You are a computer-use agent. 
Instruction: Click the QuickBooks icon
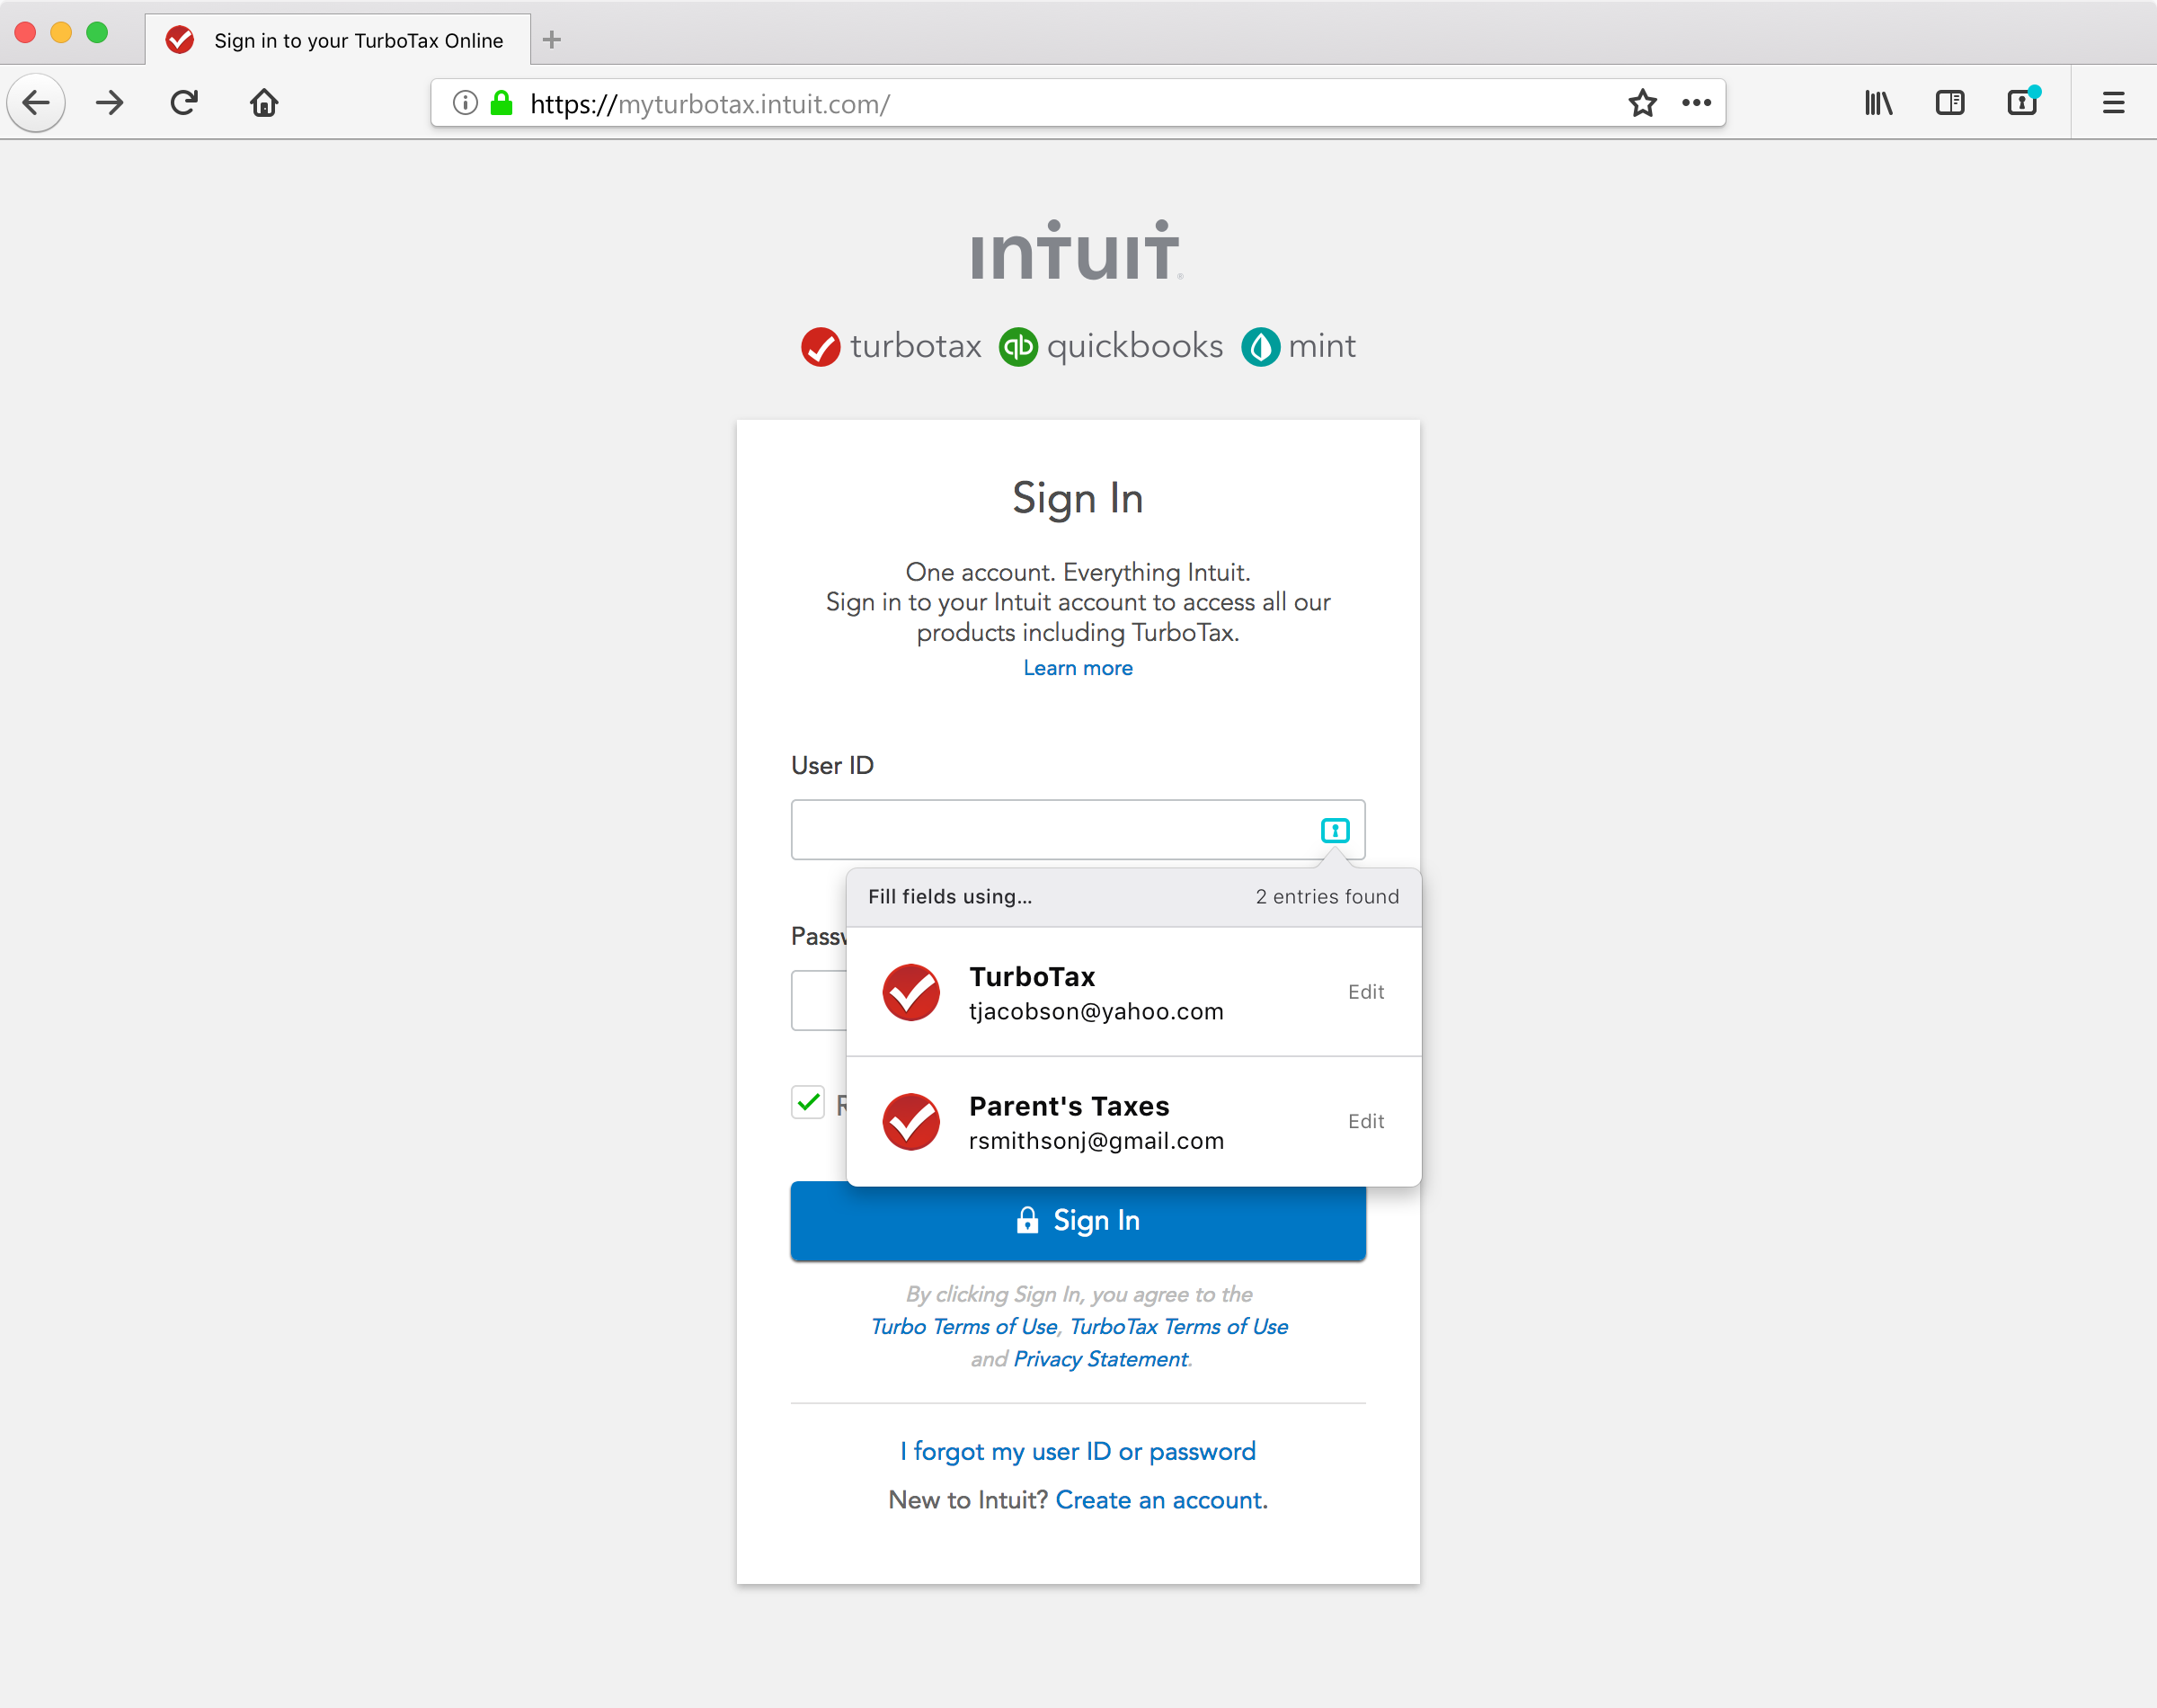pos(1016,346)
